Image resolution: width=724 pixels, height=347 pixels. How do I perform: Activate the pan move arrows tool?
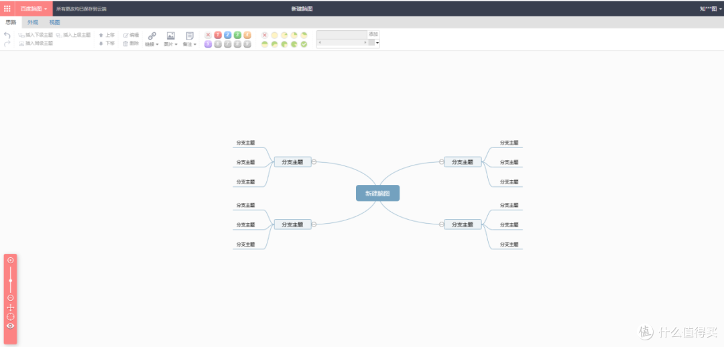coord(11,307)
